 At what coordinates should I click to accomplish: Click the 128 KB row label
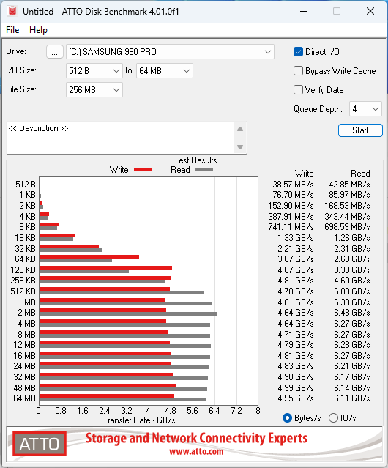pyautogui.click(x=23, y=270)
